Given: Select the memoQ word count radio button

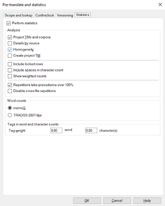Looking at the screenshot, I should pyautogui.click(x=10, y=108).
